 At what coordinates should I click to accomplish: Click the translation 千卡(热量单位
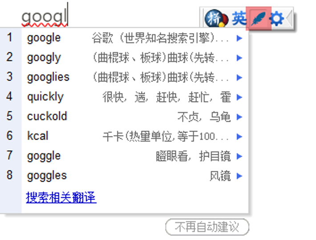pos(166,137)
